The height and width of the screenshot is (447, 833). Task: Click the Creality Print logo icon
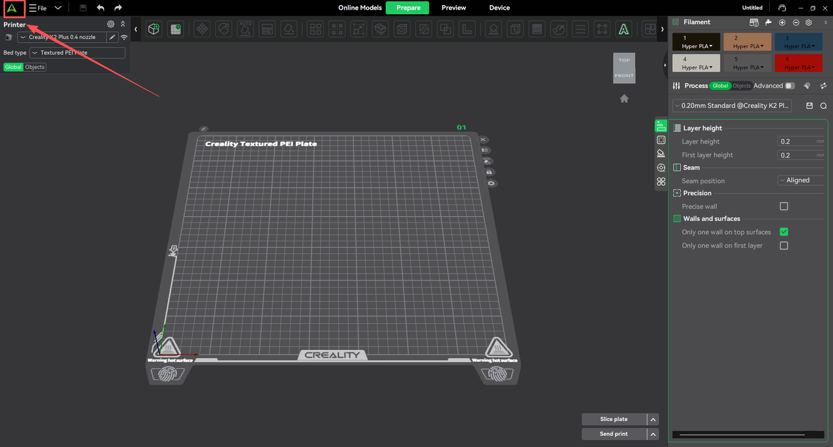pyautogui.click(x=12, y=8)
